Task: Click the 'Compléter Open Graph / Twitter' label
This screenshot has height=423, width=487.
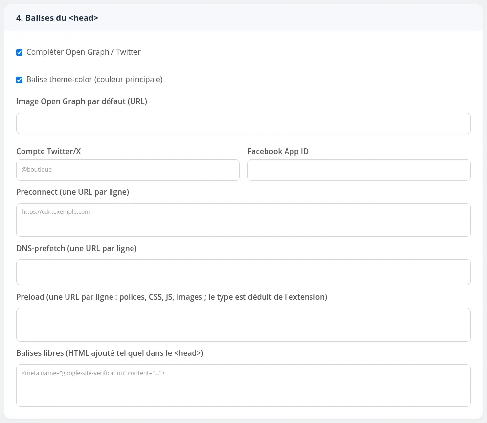Action: [83, 52]
